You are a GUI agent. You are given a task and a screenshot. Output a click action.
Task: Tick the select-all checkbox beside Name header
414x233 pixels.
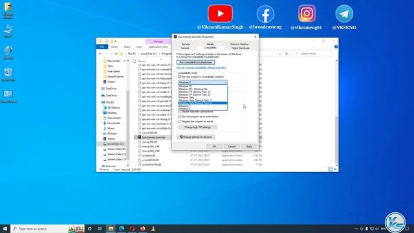tap(135, 61)
